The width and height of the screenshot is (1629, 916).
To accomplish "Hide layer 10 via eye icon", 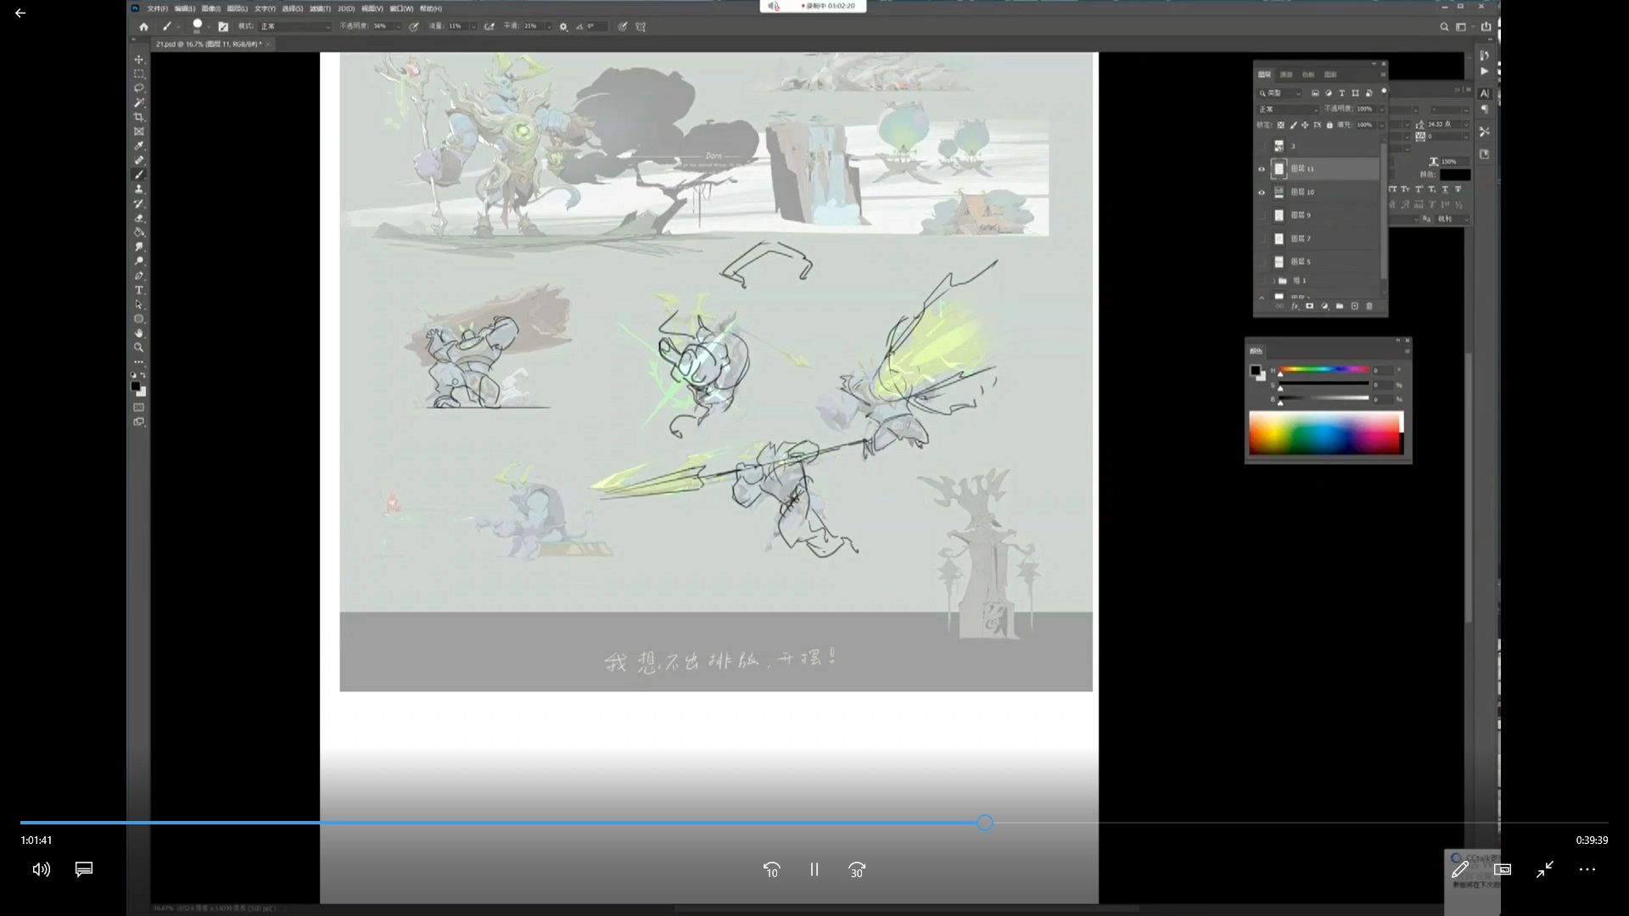I will click(x=1262, y=192).
